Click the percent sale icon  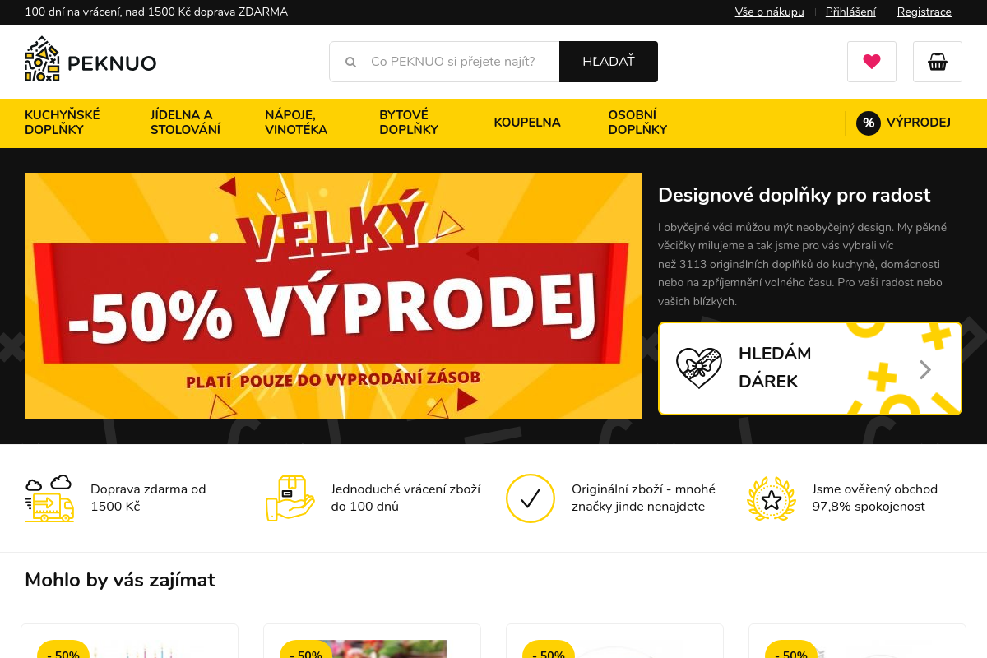[869, 123]
